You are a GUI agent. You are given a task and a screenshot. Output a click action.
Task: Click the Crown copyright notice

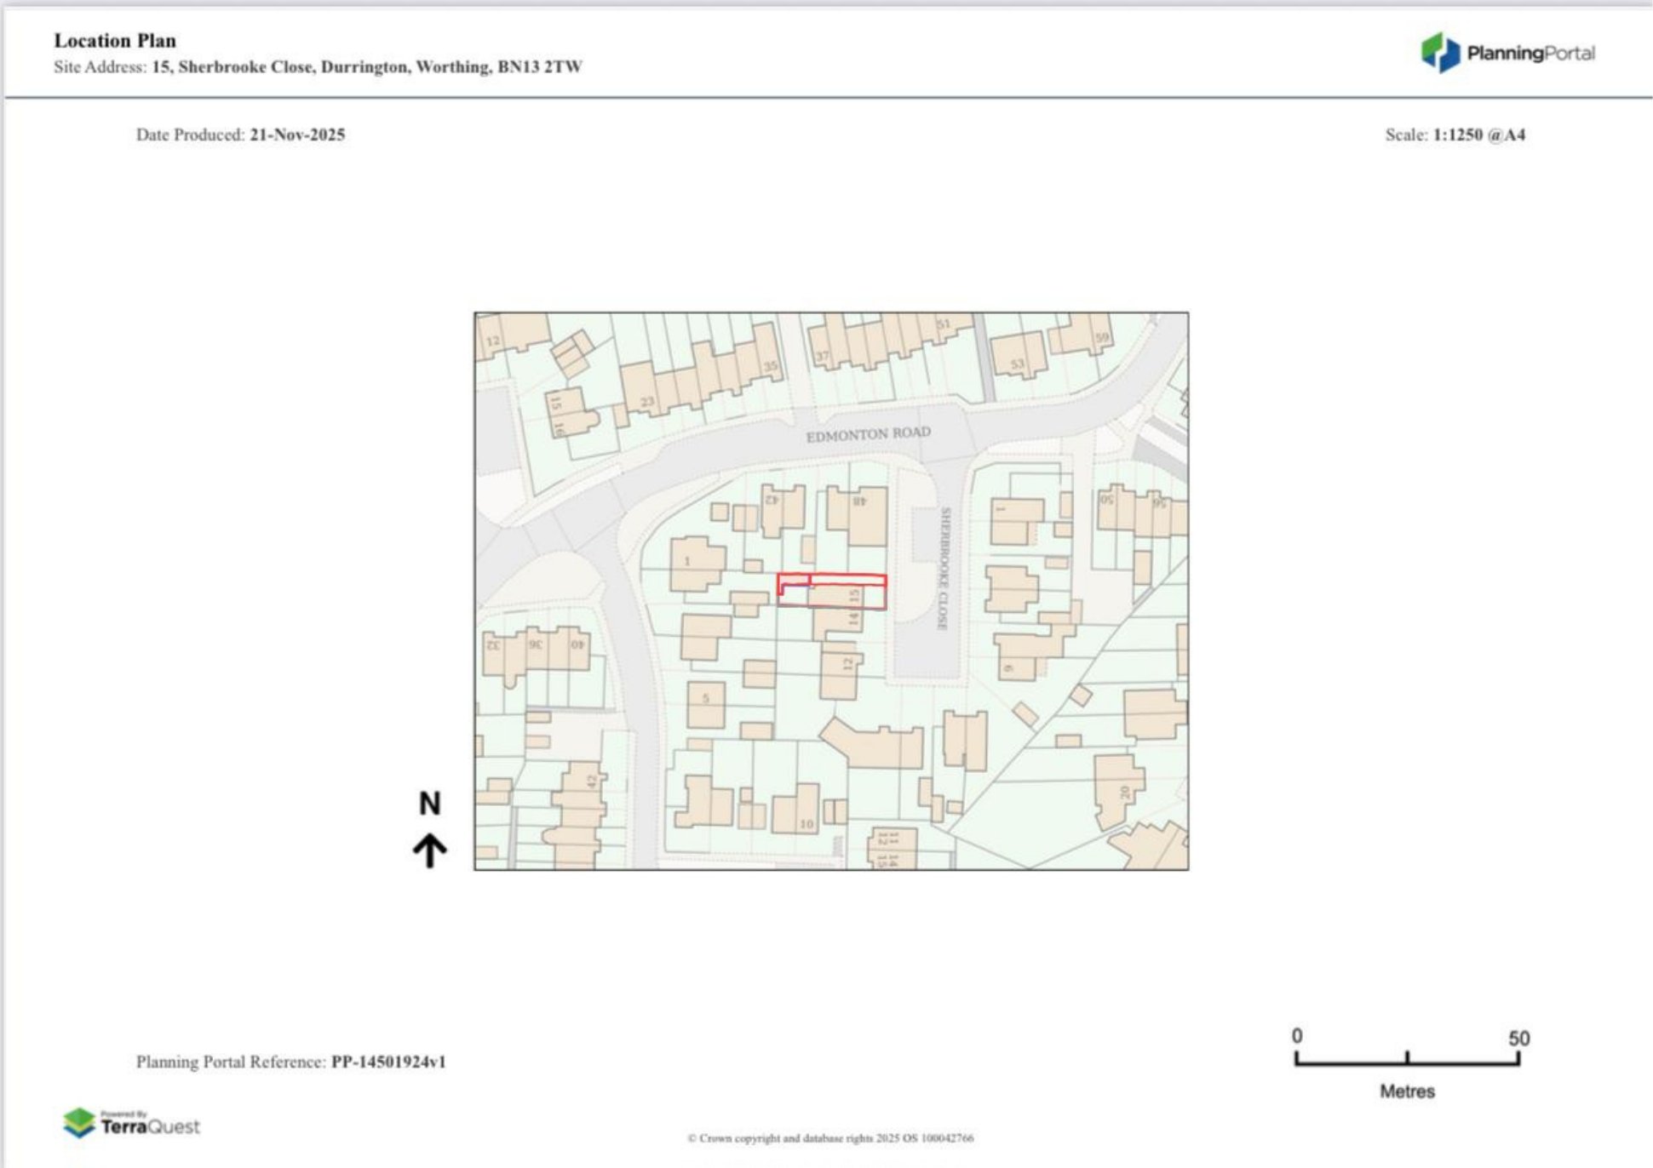(x=830, y=1138)
